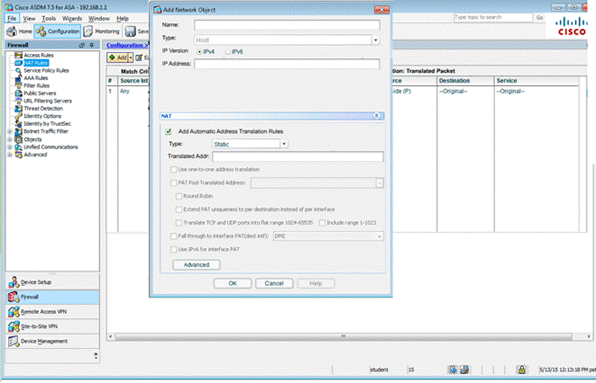Image resolution: width=596 pixels, height=383 pixels.
Task: Open the Tools menu
Action: point(49,18)
